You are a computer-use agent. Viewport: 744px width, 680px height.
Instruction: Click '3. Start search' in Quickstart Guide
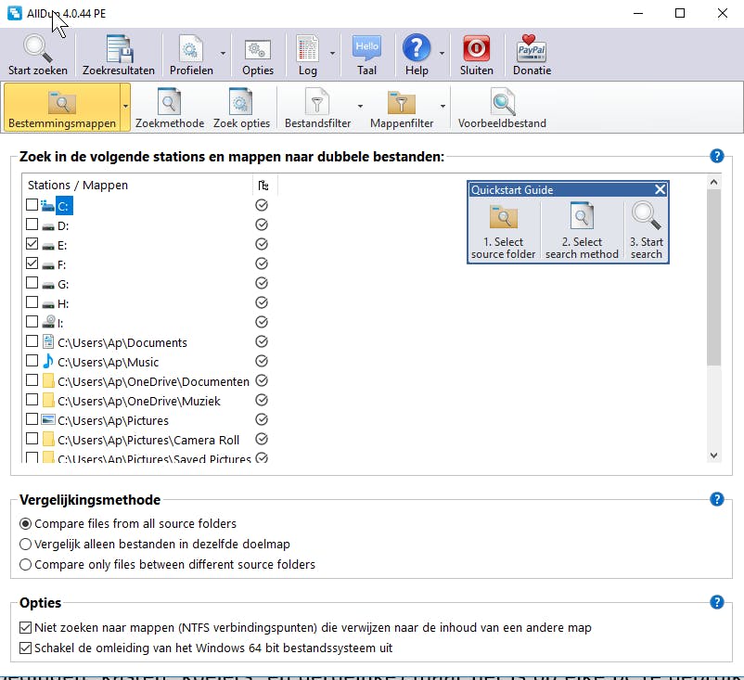[x=646, y=231]
